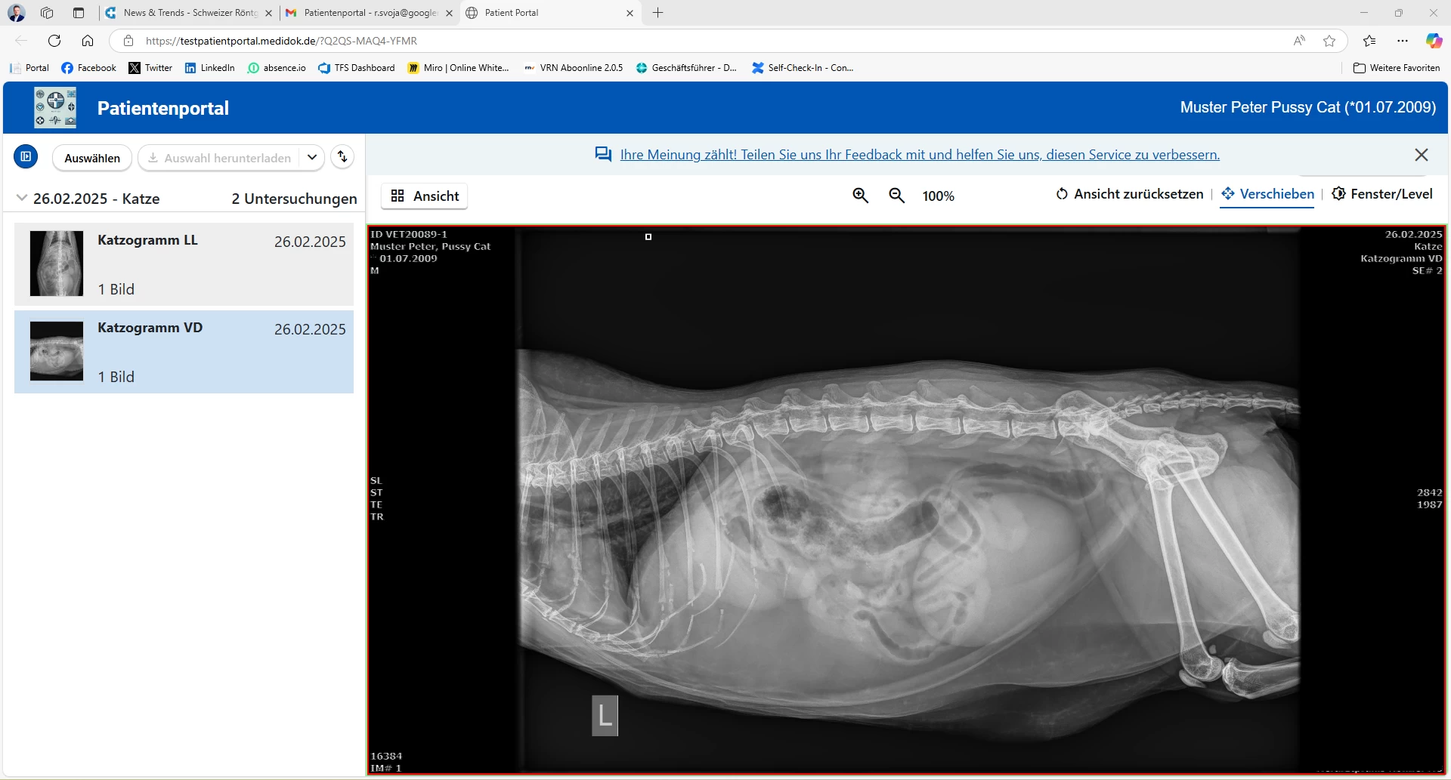Close the News & Trends tab
The height and width of the screenshot is (780, 1451).
(x=268, y=13)
